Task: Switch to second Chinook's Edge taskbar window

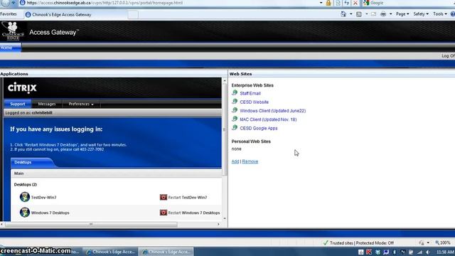Action: [x=110, y=252]
